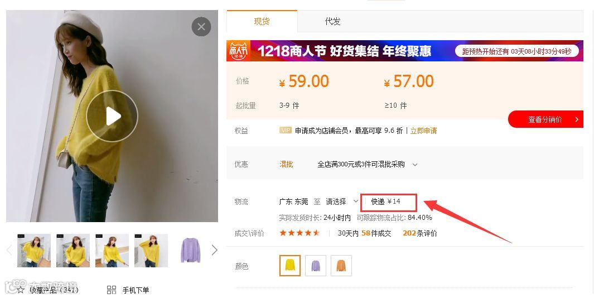Screen dimensions: 594x298
Task: Close the video preview overlay
Action: [201, 27]
